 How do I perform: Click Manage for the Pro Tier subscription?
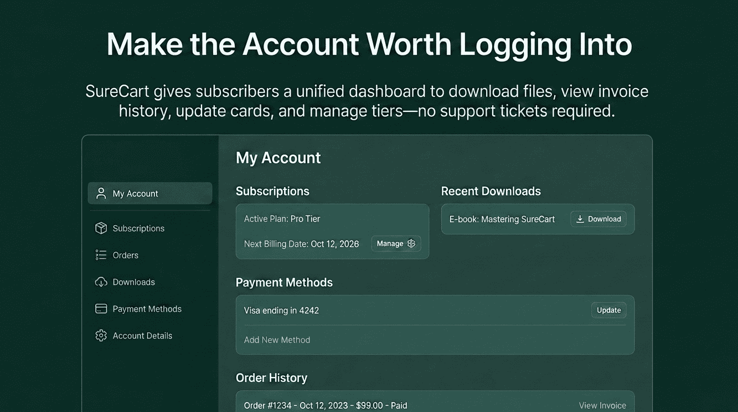point(396,244)
